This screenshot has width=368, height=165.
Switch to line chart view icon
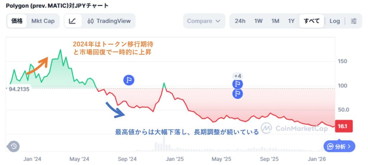[72, 21]
